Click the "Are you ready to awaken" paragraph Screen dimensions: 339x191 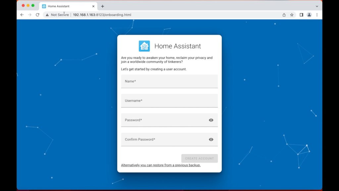167,60
